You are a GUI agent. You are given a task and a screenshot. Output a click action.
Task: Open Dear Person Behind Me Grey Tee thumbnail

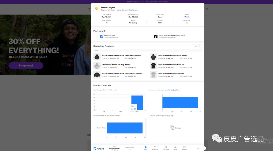[153, 75]
